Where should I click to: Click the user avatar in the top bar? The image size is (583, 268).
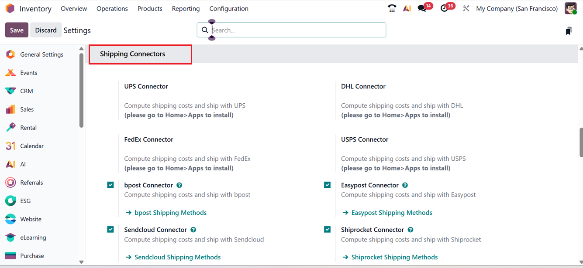point(570,8)
